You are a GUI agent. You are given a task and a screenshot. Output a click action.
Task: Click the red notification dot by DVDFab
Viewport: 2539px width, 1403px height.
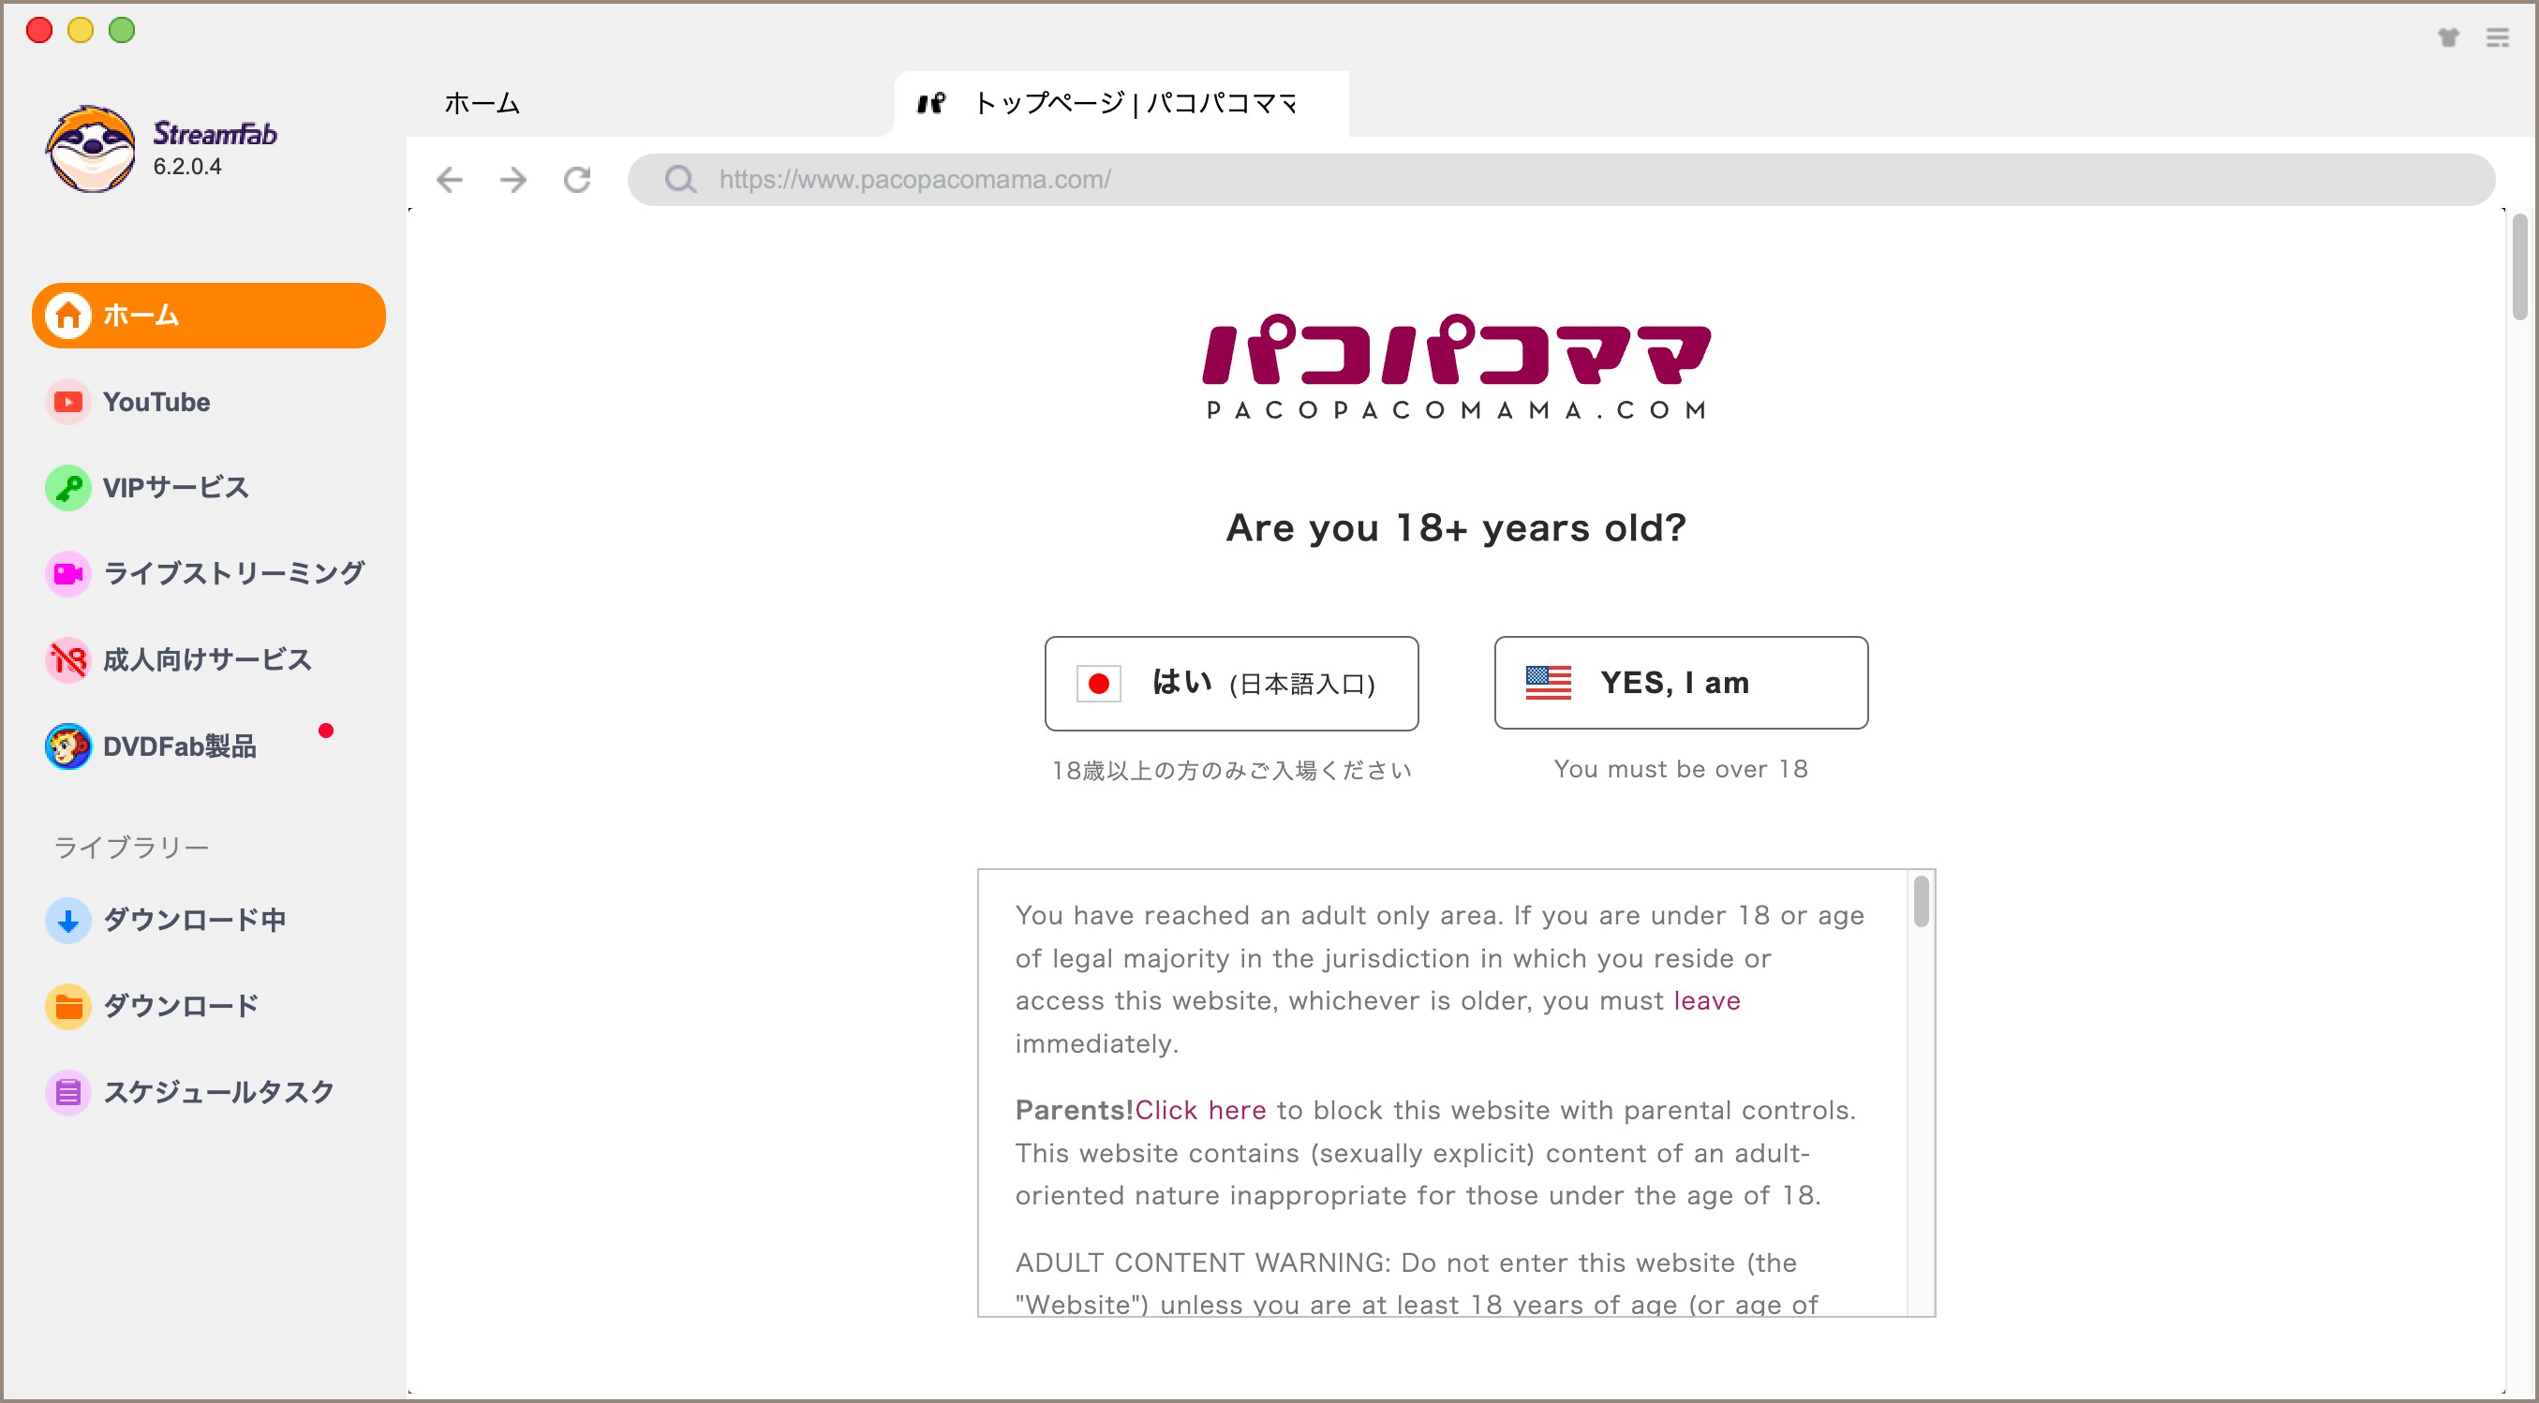coord(326,731)
